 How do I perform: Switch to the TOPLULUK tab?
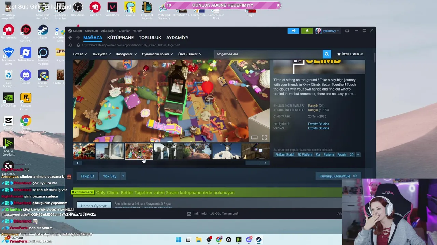tap(150, 38)
